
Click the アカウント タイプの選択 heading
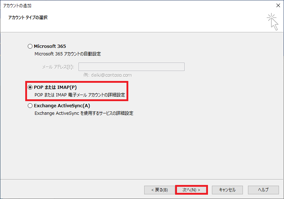point(28,18)
